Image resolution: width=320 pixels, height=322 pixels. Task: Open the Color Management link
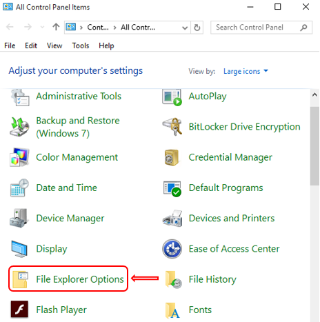(77, 158)
